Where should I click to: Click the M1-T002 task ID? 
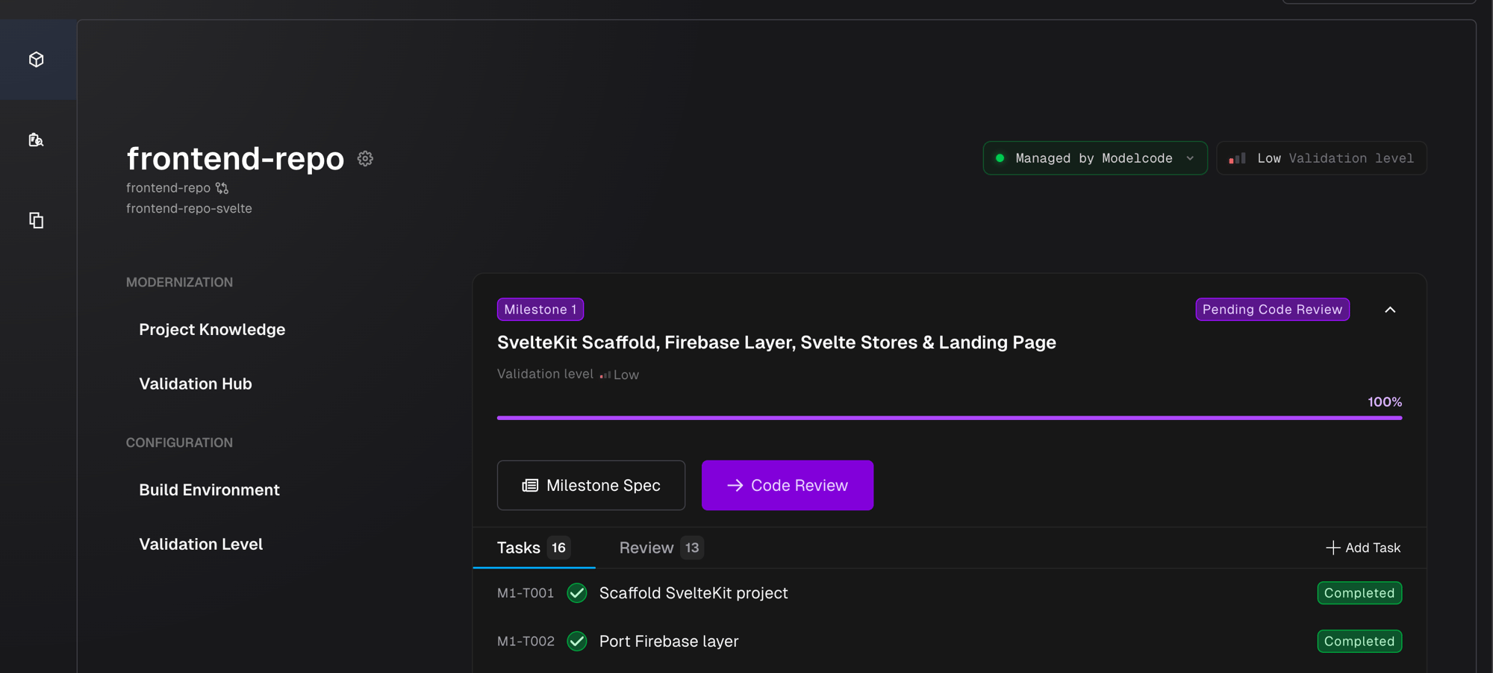click(x=526, y=642)
